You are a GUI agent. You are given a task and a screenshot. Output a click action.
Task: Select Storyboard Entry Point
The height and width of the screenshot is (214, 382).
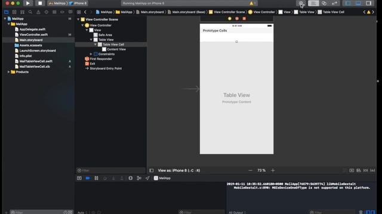tap(106, 69)
